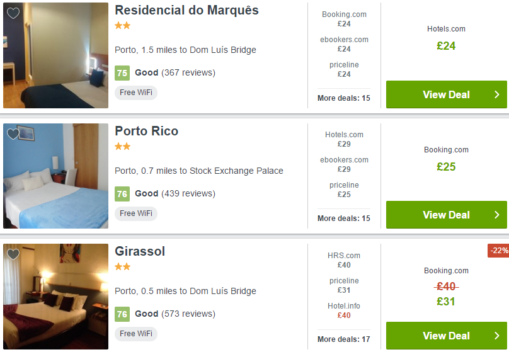Favorite Residencial do Marquês with heart icon
The height and width of the screenshot is (352, 509).
(x=13, y=14)
